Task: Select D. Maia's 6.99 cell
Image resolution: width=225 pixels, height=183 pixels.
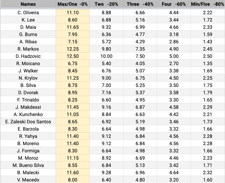Action: tap(140, 27)
